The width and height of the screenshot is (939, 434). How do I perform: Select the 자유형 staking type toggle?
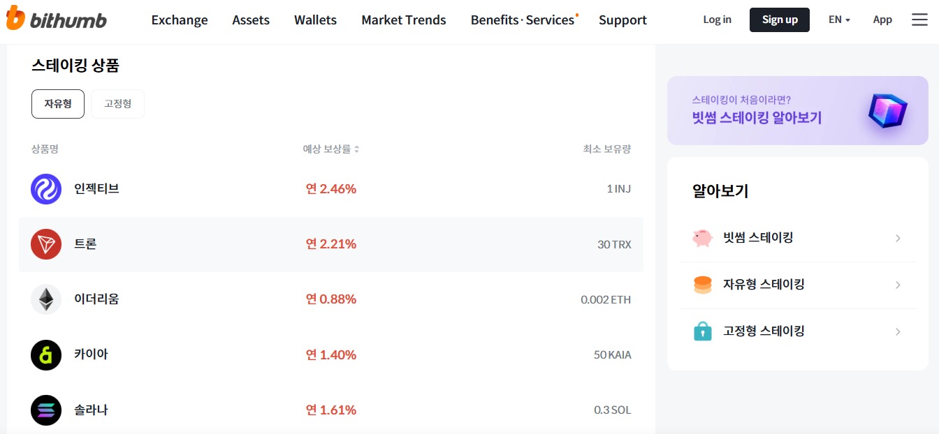pyautogui.click(x=58, y=104)
